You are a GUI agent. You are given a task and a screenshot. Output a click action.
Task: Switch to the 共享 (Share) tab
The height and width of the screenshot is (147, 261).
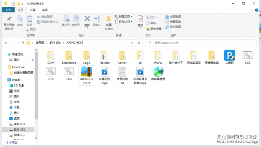[33, 10]
